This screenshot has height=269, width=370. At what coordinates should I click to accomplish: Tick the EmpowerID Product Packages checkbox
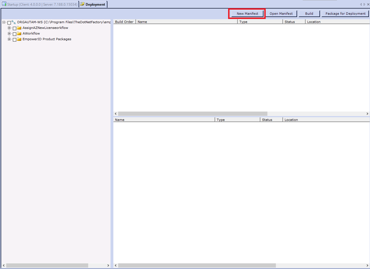tap(15, 40)
